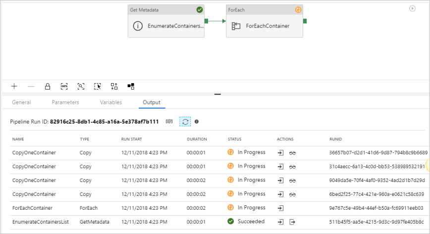
Task: Toggle the lasso selection tool
Action: pos(98,86)
